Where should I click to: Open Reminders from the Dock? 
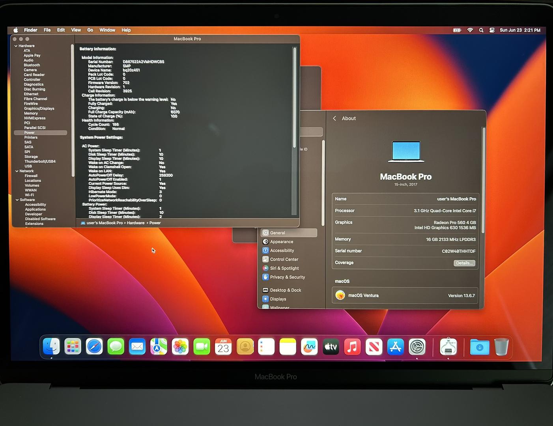point(266,346)
